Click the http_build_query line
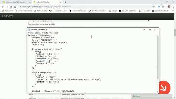Screen dimensions: 176x99 [47, 49]
